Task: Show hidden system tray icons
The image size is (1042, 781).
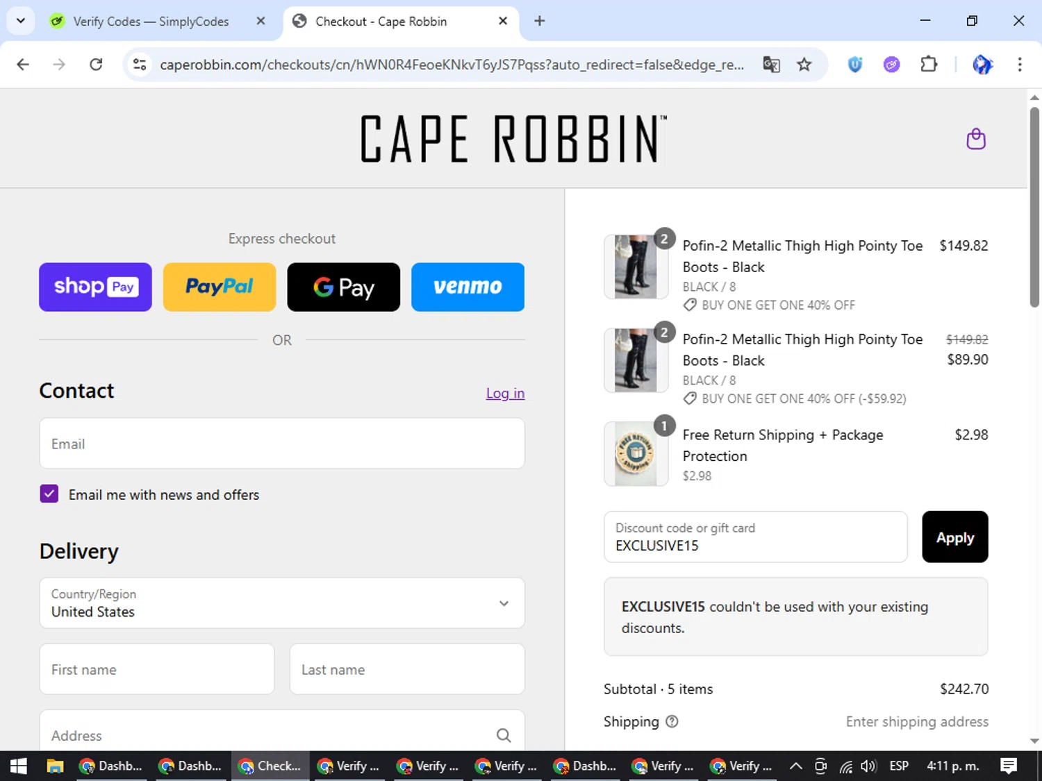Action: pos(796,766)
